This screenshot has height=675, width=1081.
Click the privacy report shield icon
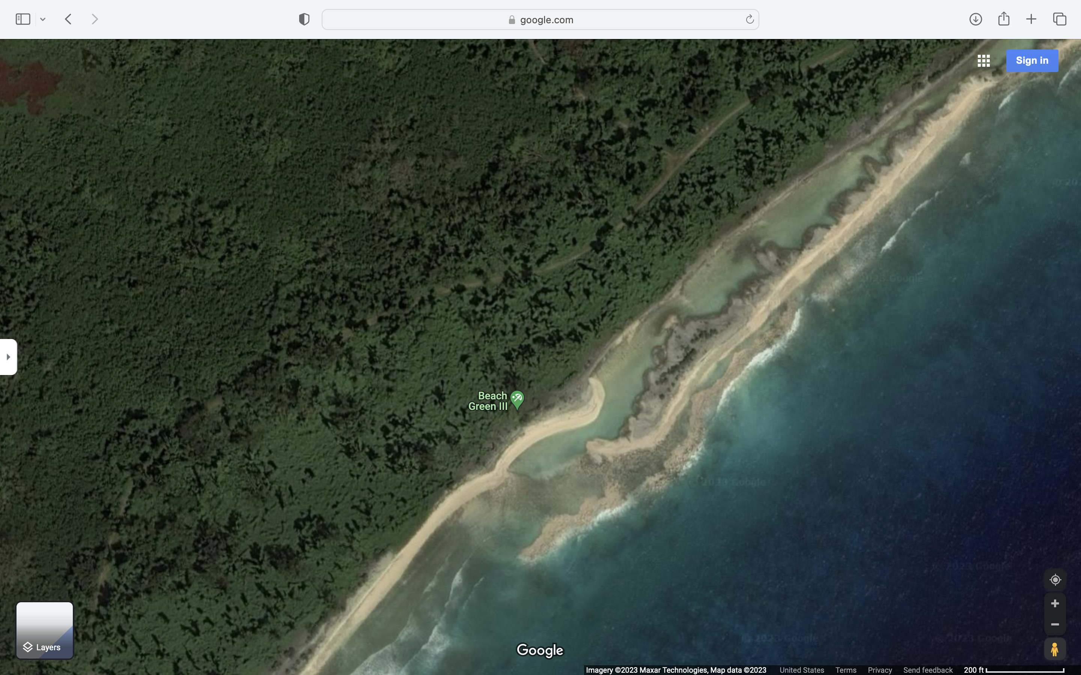[x=304, y=19]
